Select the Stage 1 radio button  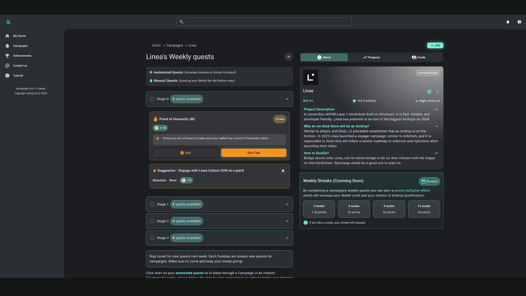tap(152, 204)
